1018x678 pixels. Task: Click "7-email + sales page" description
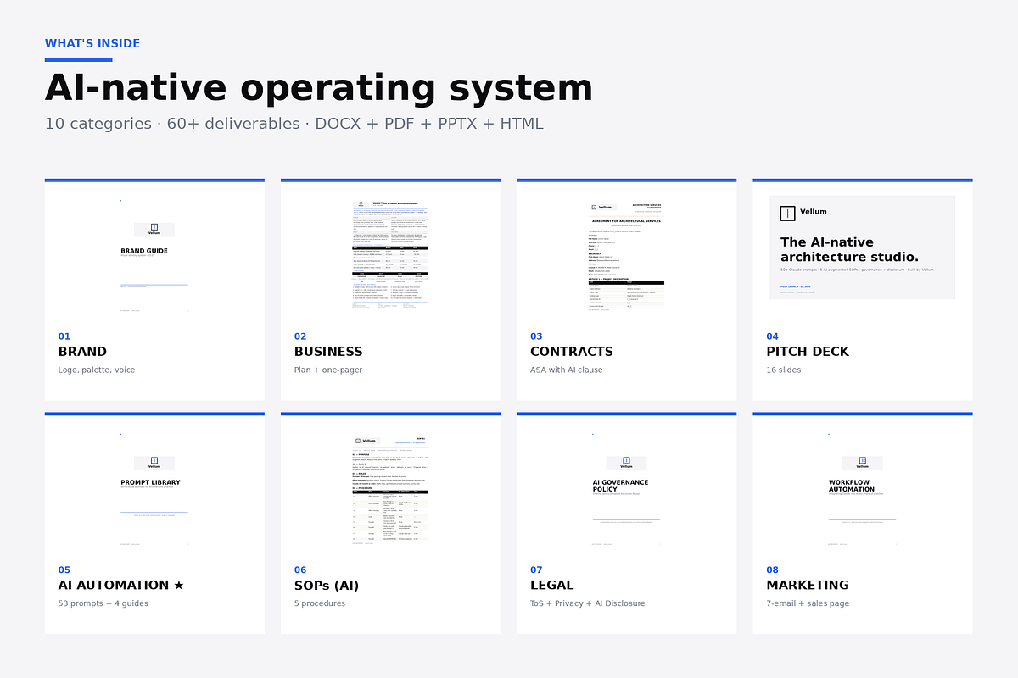tap(808, 604)
